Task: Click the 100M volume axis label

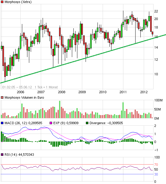Action: coord(158,100)
